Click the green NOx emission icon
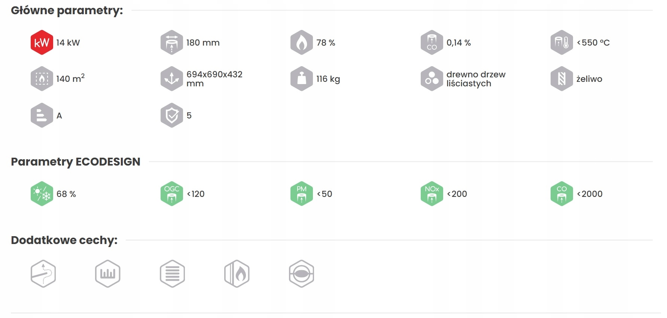The image size is (667, 318). pyautogui.click(x=432, y=194)
